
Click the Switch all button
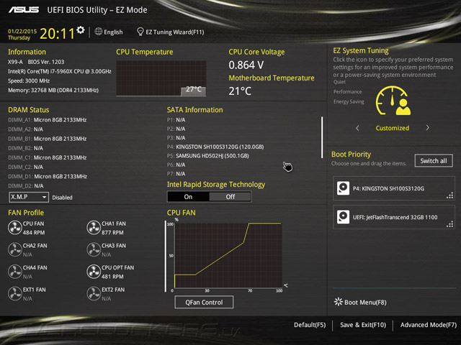coord(434,160)
